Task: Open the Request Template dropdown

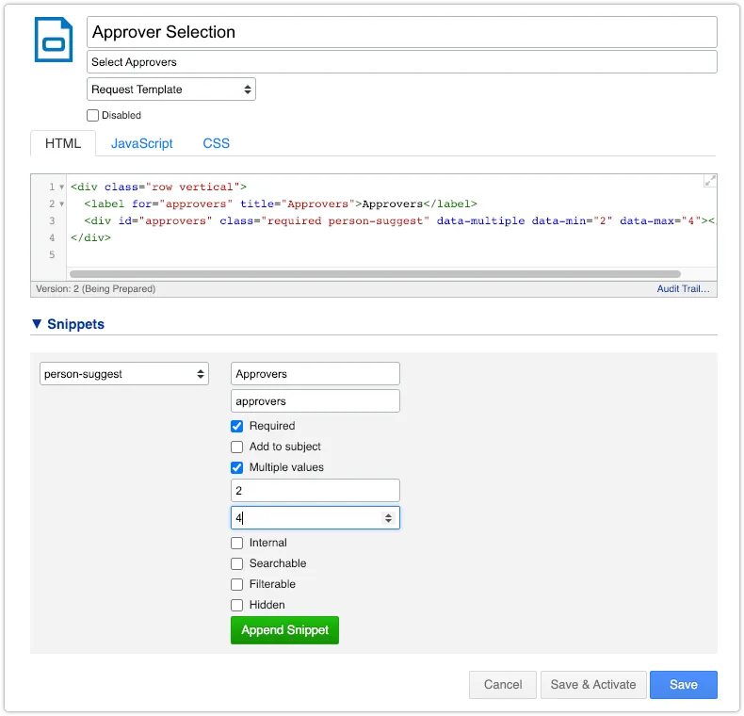Action: (x=171, y=89)
